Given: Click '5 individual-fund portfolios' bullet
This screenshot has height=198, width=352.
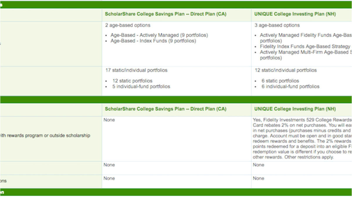Looking at the screenshot, I should point(141,87).
